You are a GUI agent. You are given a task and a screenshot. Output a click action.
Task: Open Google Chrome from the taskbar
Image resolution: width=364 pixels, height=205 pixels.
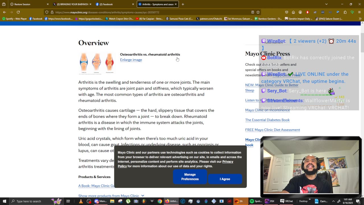(x=160, y=201)
